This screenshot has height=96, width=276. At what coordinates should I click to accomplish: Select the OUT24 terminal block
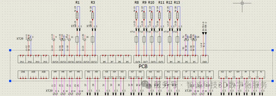coord(55,59)
